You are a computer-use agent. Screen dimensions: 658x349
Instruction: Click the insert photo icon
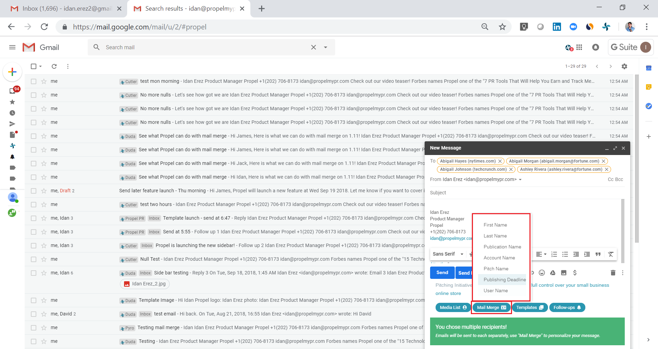(x=564, y=273)
